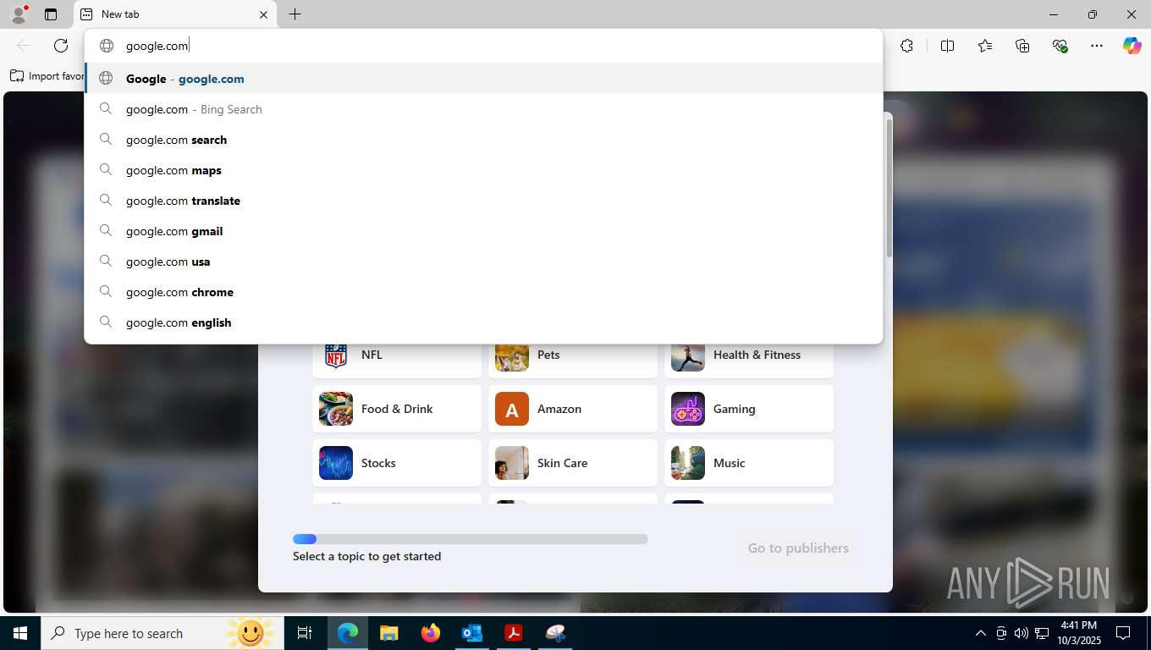
Task: Open the profile avatar icon
Action: (x=19, y=14)
